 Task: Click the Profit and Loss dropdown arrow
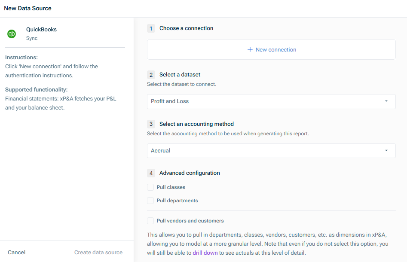point(386,101)
